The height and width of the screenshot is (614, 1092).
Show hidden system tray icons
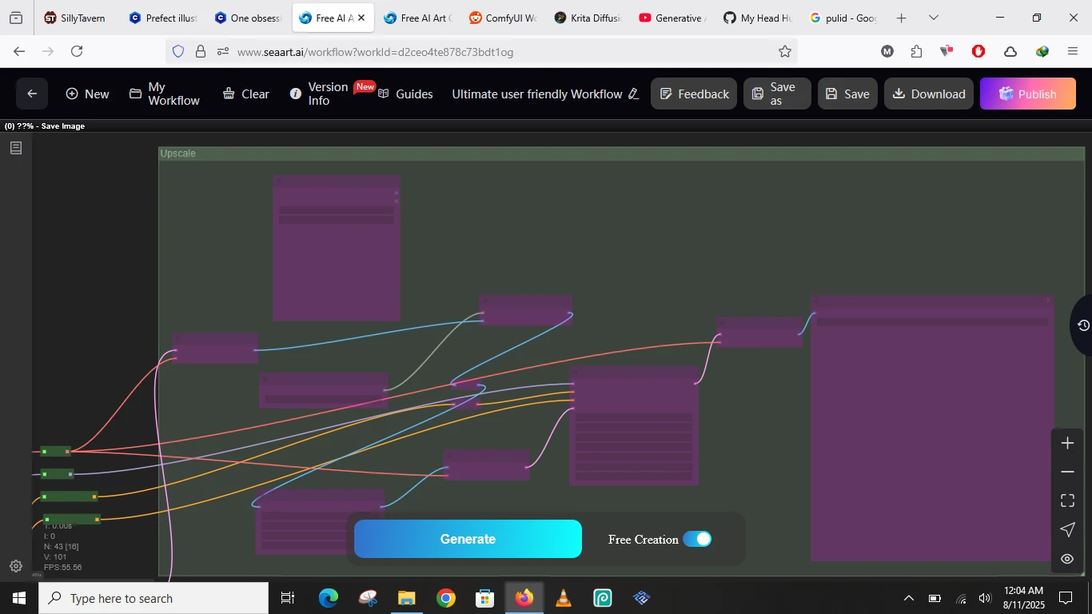point(908,598)
